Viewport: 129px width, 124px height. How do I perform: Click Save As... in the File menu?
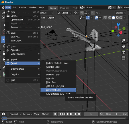point(23,37)
